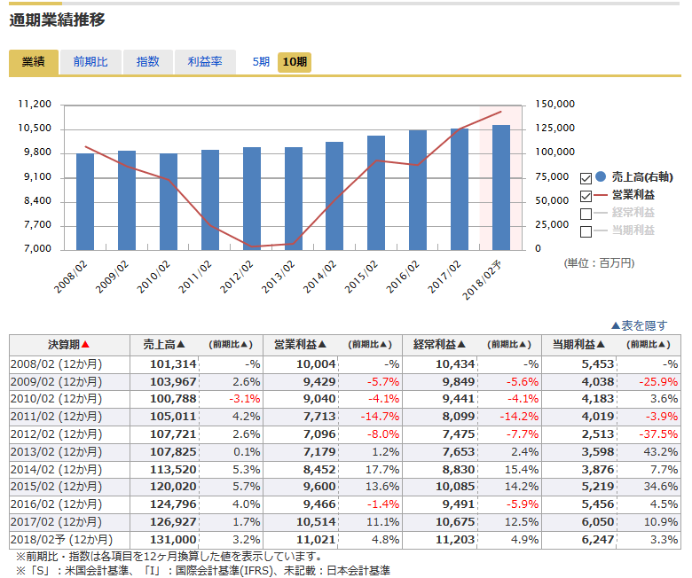Enable the 当期利益 series checkbox
The height and width of the screenshot is (578, 692).
(586, 231)
